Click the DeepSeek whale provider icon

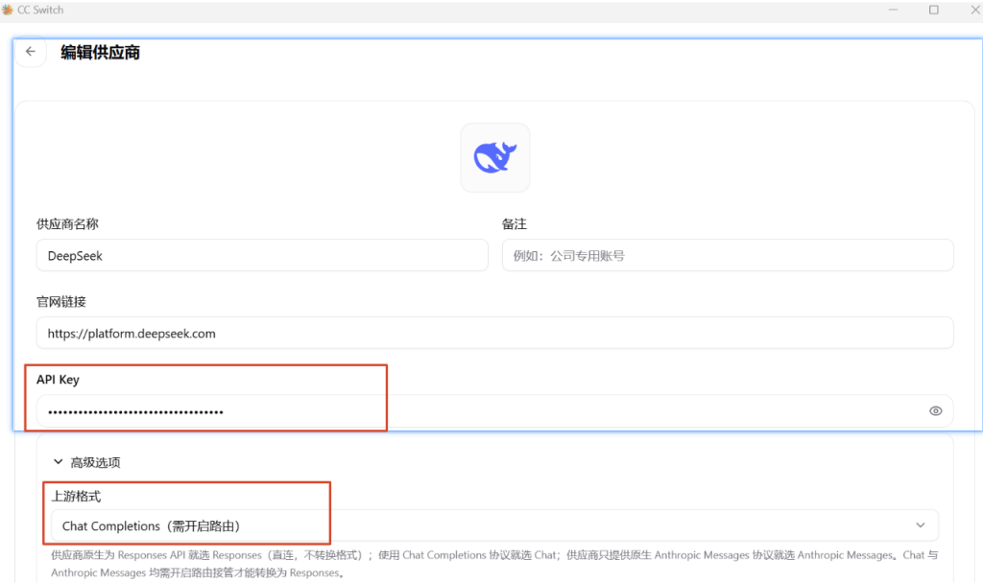pos(494,157)
